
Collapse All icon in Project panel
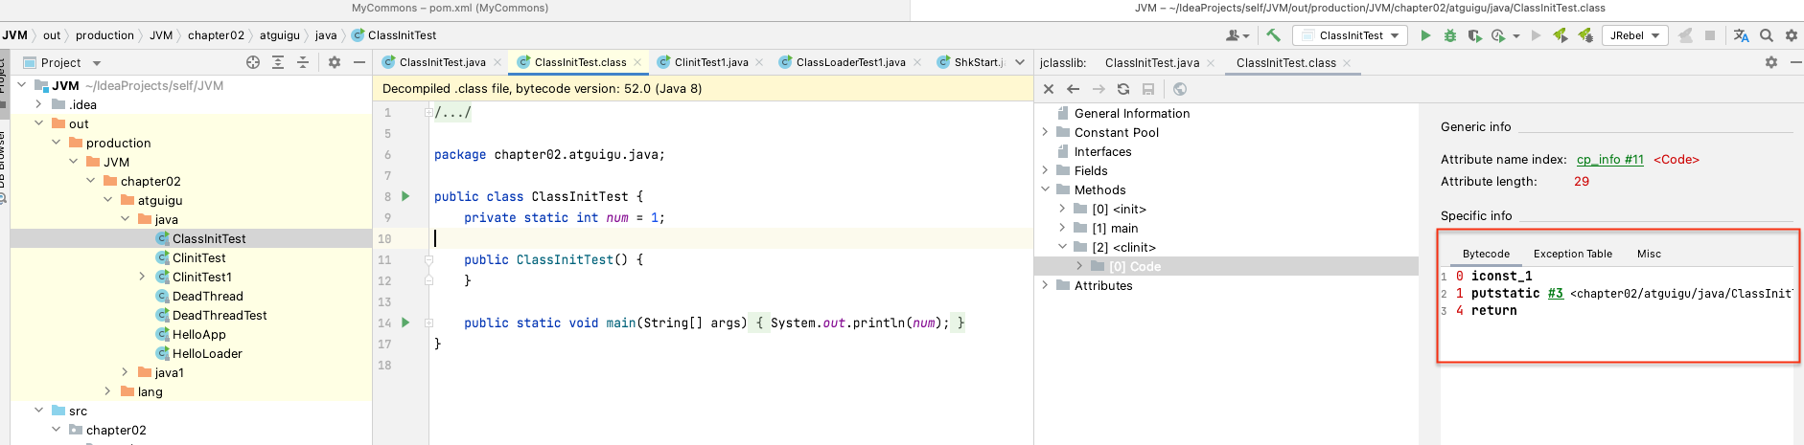click(x=303, y=62)
